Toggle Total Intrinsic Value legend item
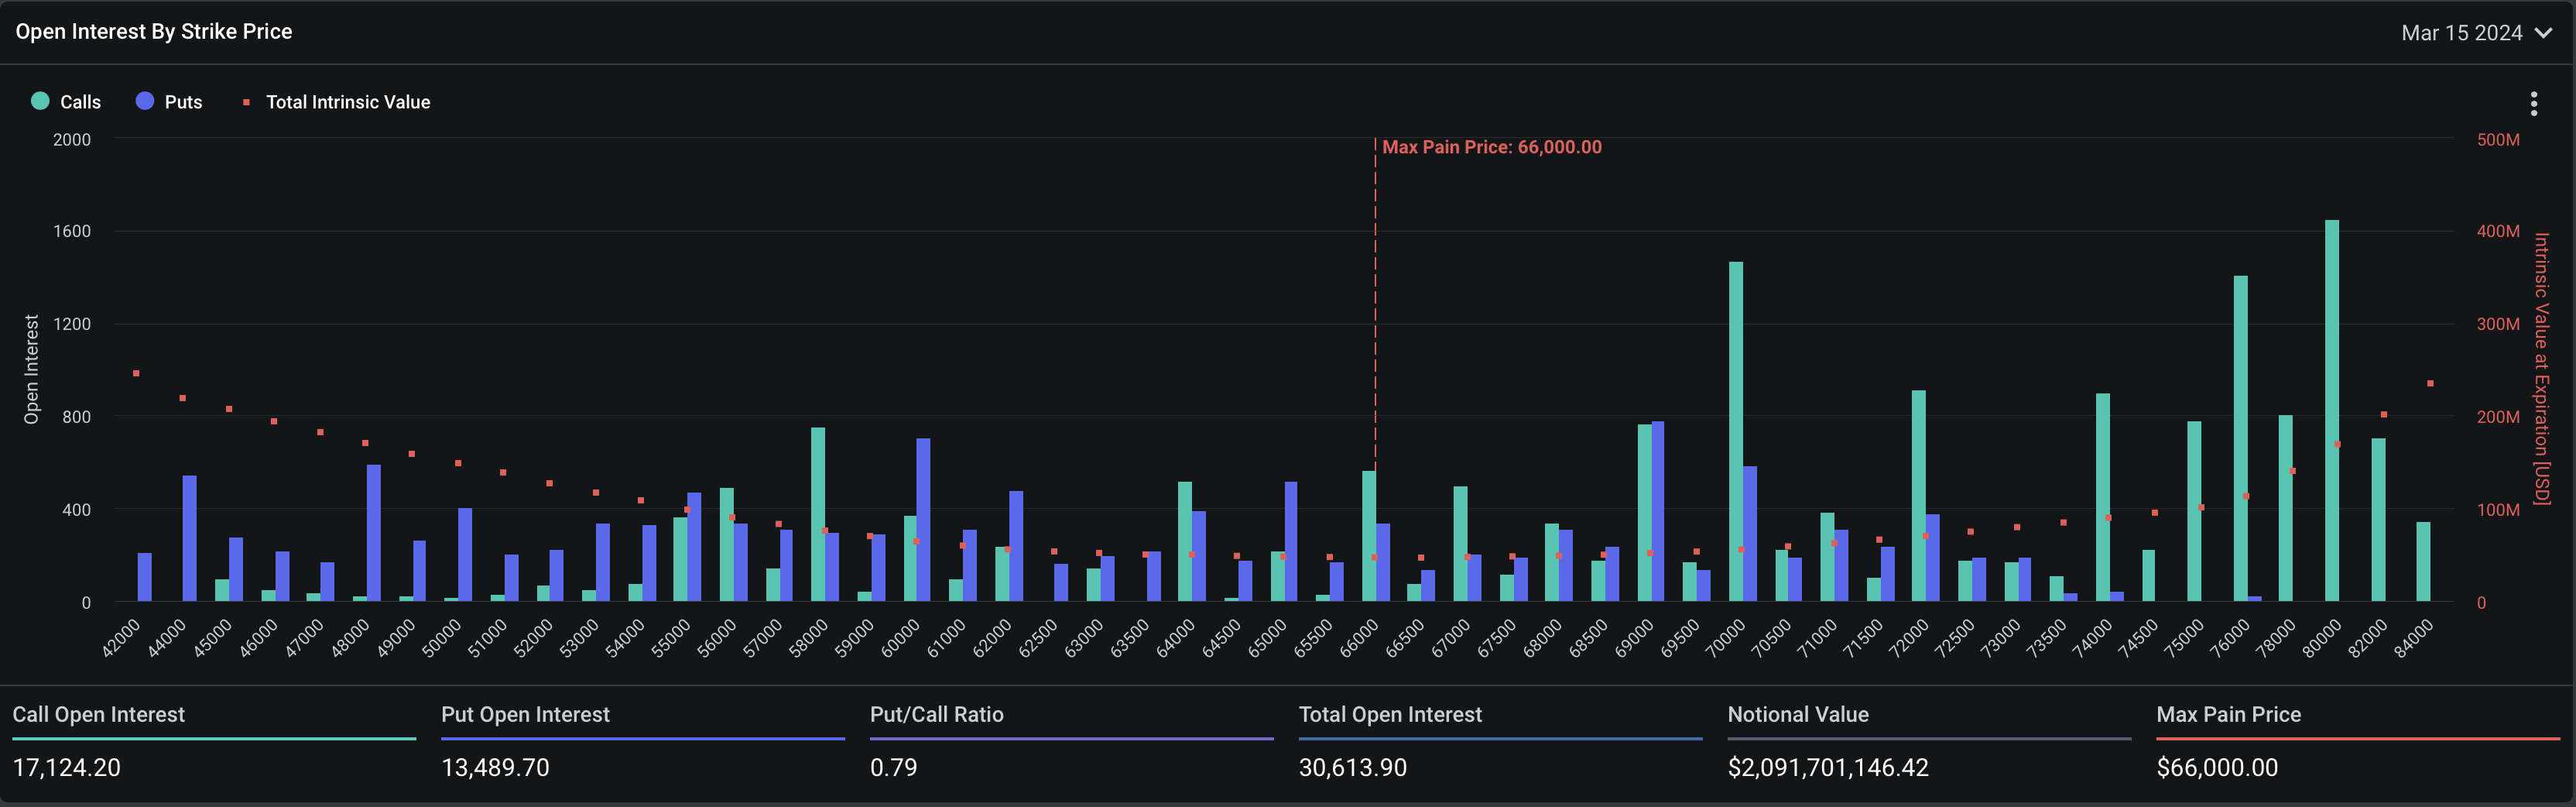The width and height of the screenshot is (2576, 807). pyautogui.click(x=347, y=102)
